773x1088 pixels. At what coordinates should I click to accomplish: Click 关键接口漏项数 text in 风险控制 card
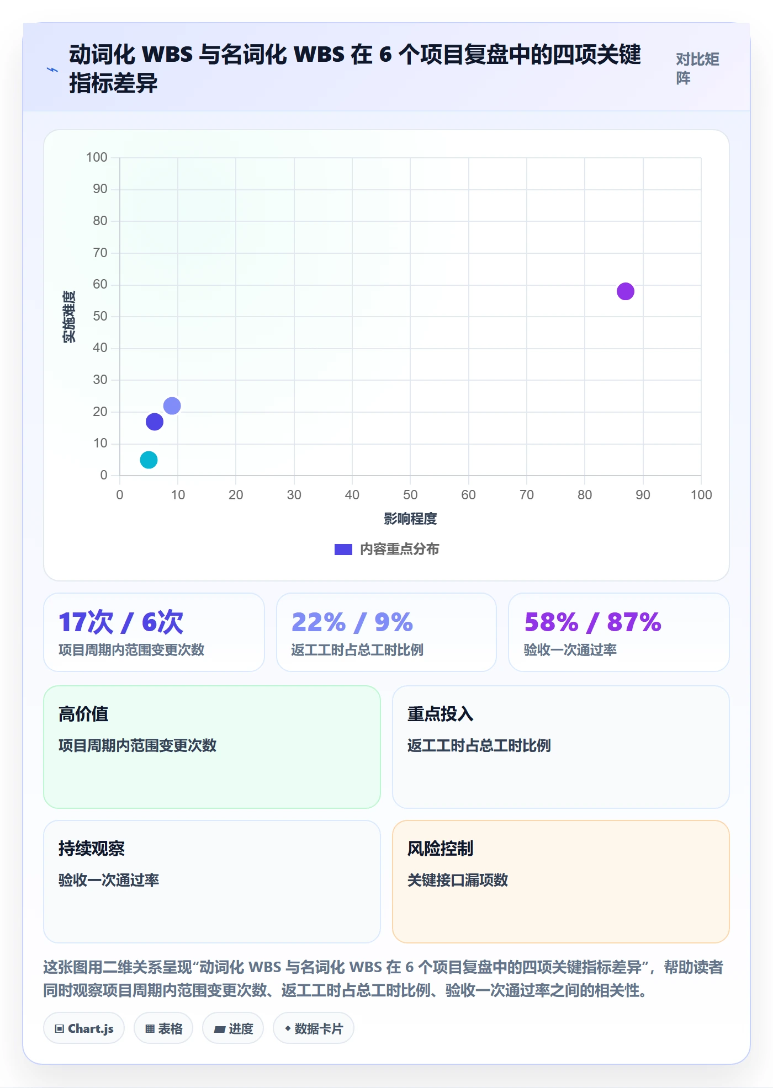(458, 880)
